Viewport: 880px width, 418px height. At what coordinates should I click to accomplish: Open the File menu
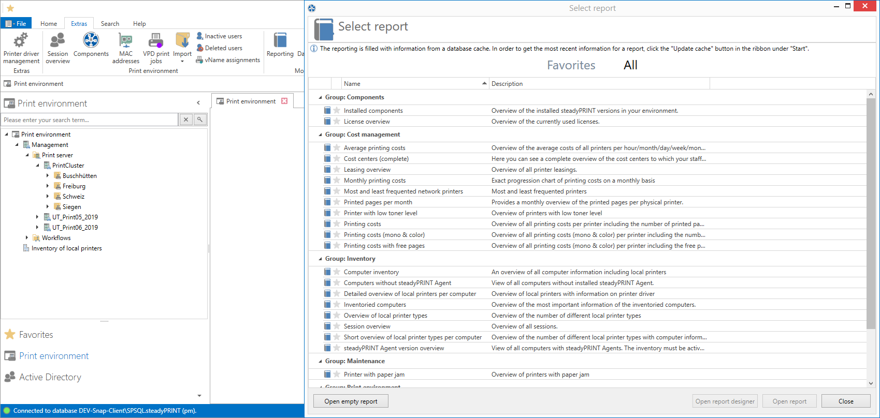coord(16,23)
